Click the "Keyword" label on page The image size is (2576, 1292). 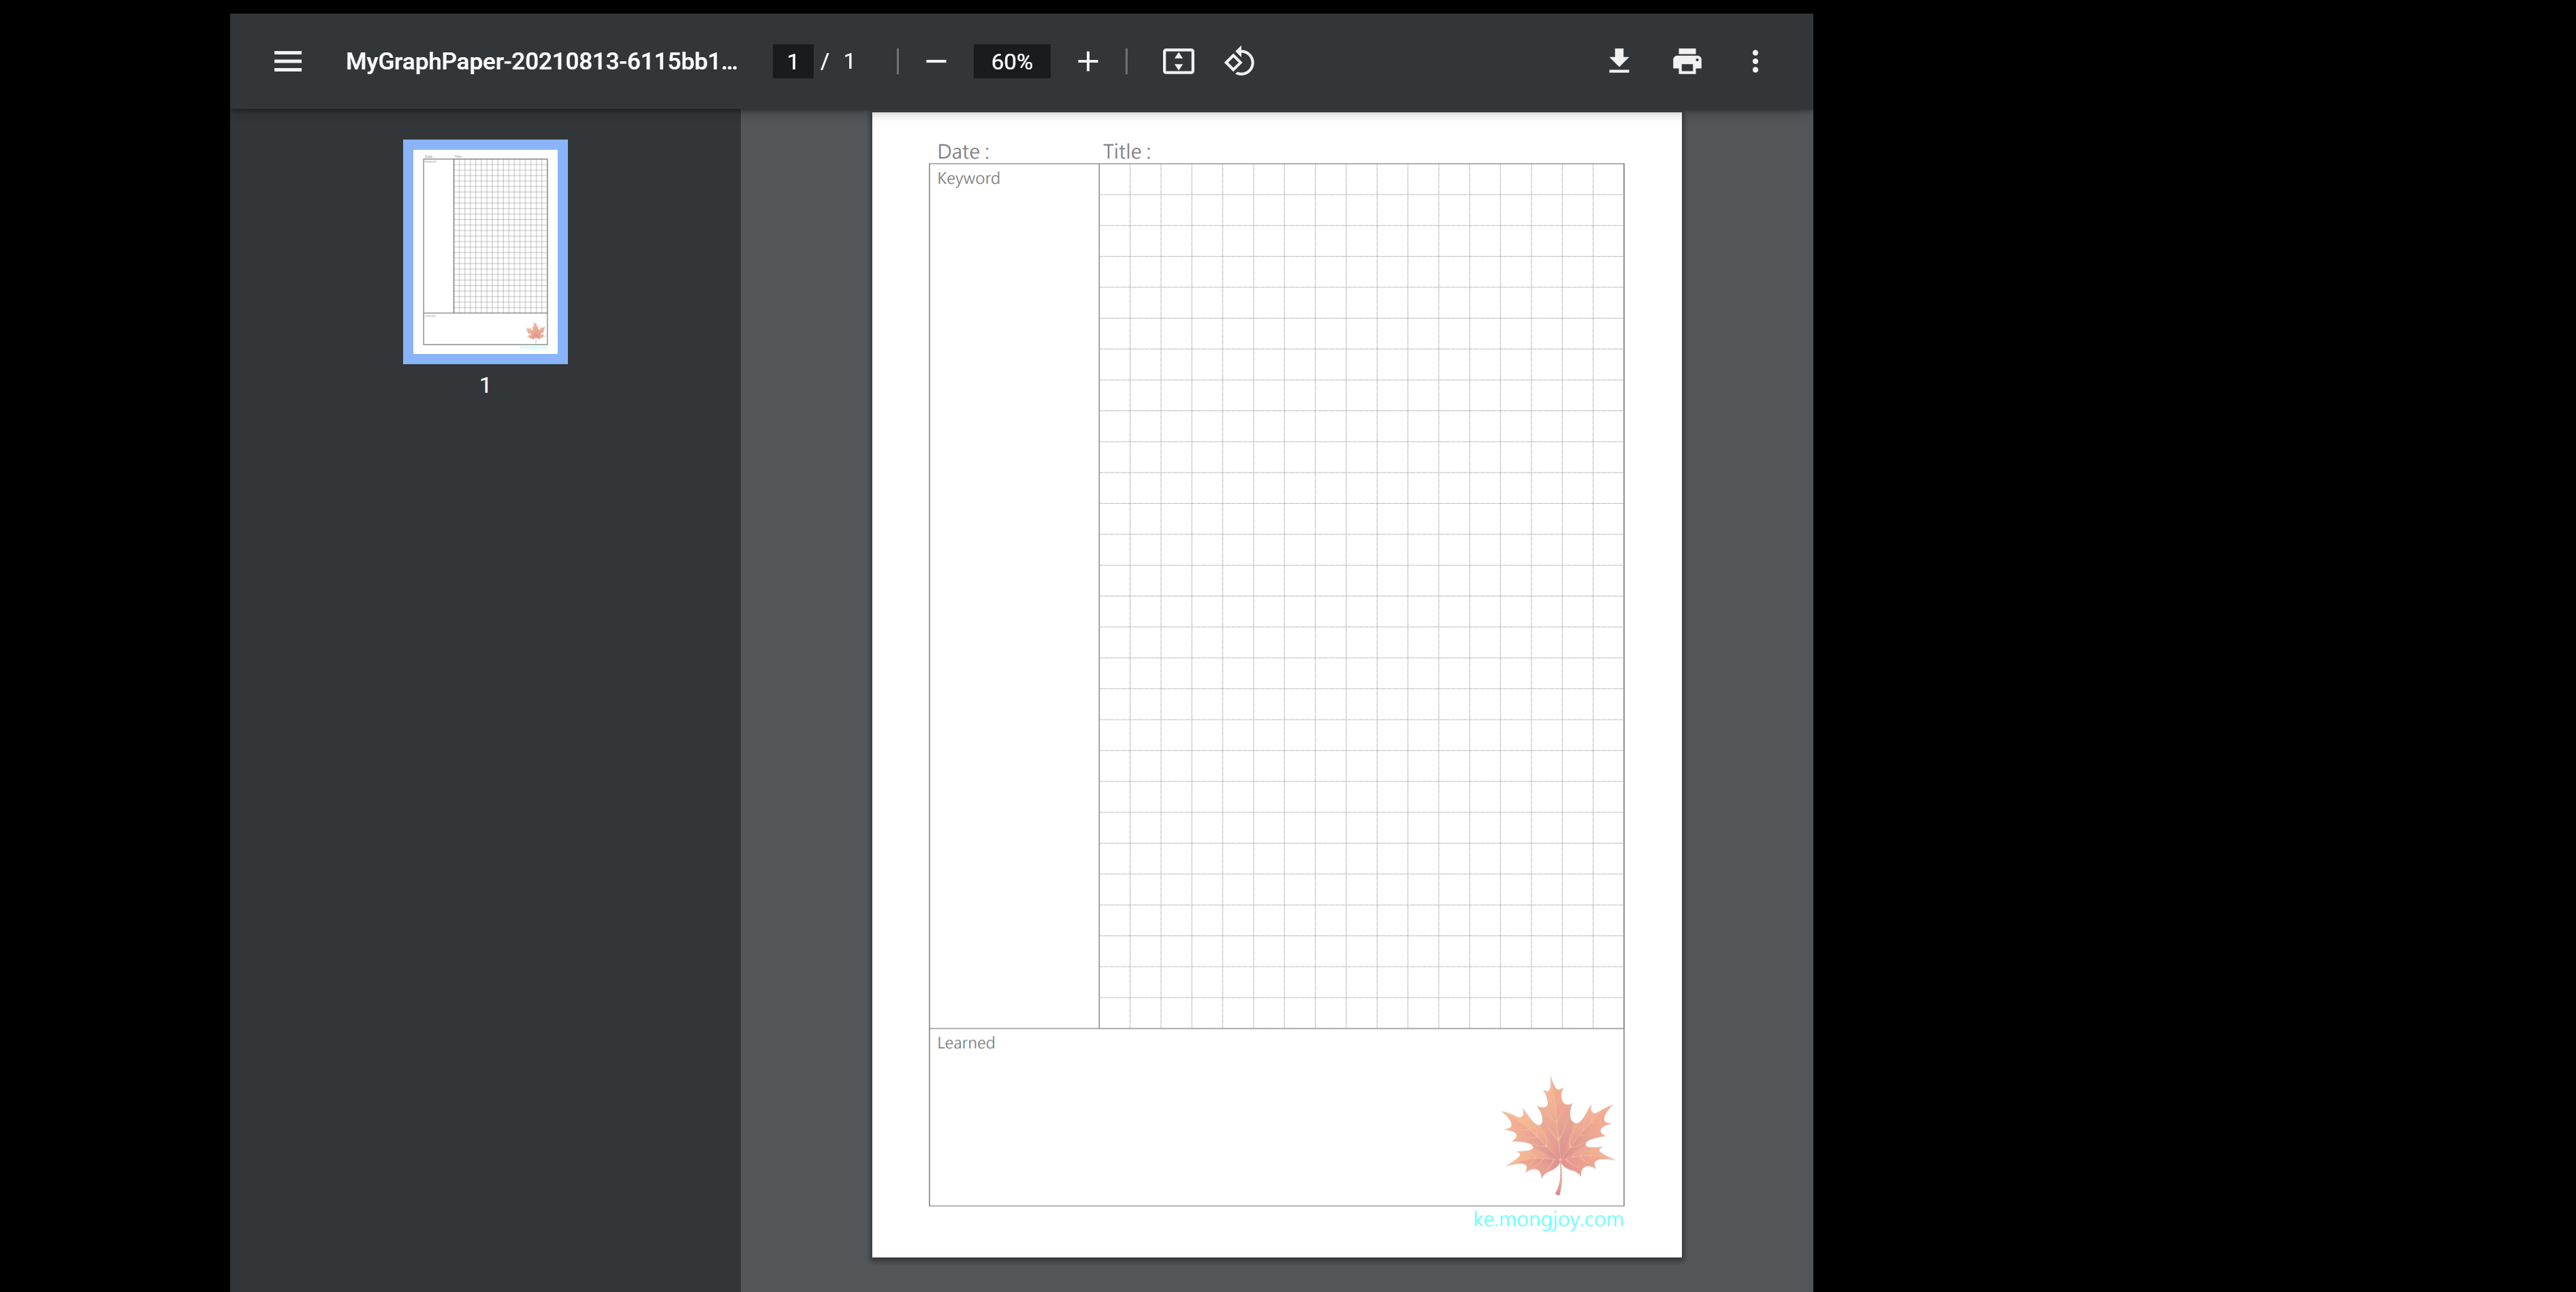point(968,178)
